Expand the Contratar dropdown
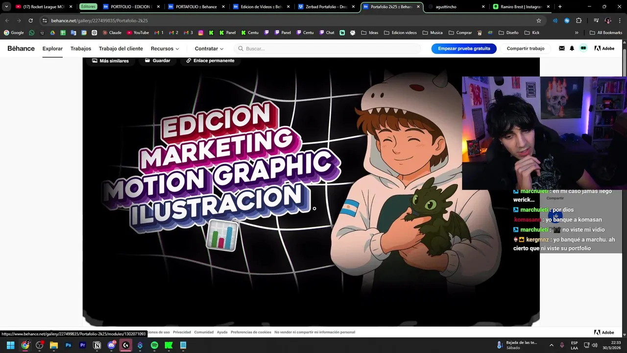 click(x=209, y=49)
